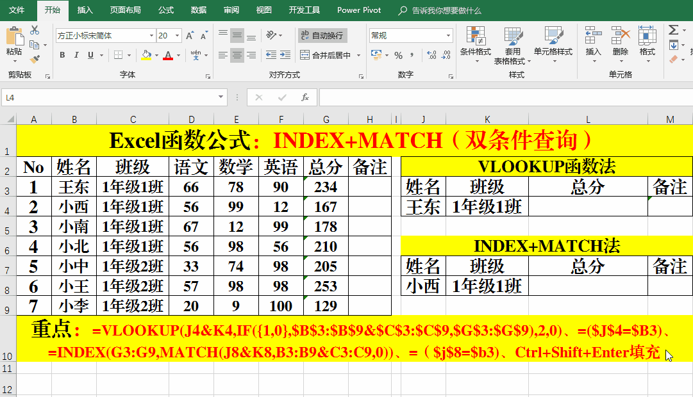Screen dimensions: 693x397
Task: Increase decimal places
Action: click(x=432, y=55)
